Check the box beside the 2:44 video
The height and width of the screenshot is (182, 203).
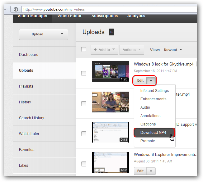pyautogui.click(x=84, y=134)
